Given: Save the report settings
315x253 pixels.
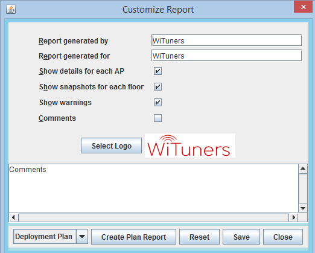Looking at the screenshot, I should click(241, 237).
